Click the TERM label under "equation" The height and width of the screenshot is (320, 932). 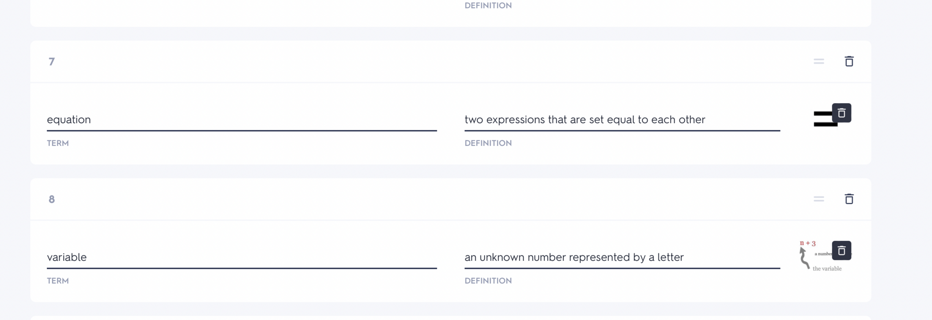tap(58, 143)
